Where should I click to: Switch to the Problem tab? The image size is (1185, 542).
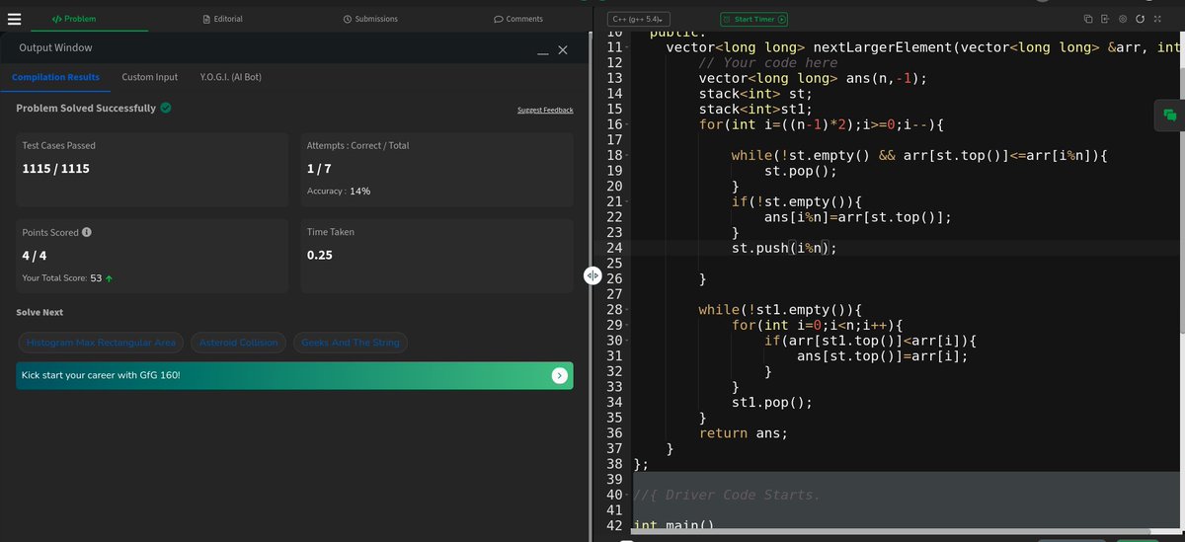tap(74, 19)
